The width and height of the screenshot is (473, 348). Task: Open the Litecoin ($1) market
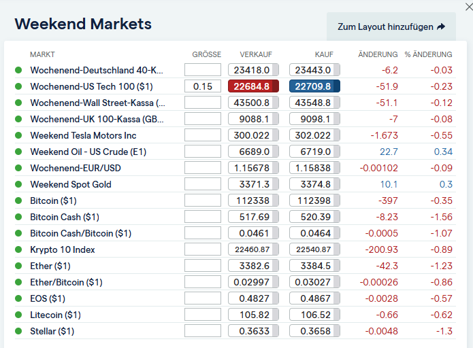[56, 315]
